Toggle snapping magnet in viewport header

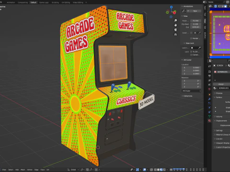tap(87, 170)
